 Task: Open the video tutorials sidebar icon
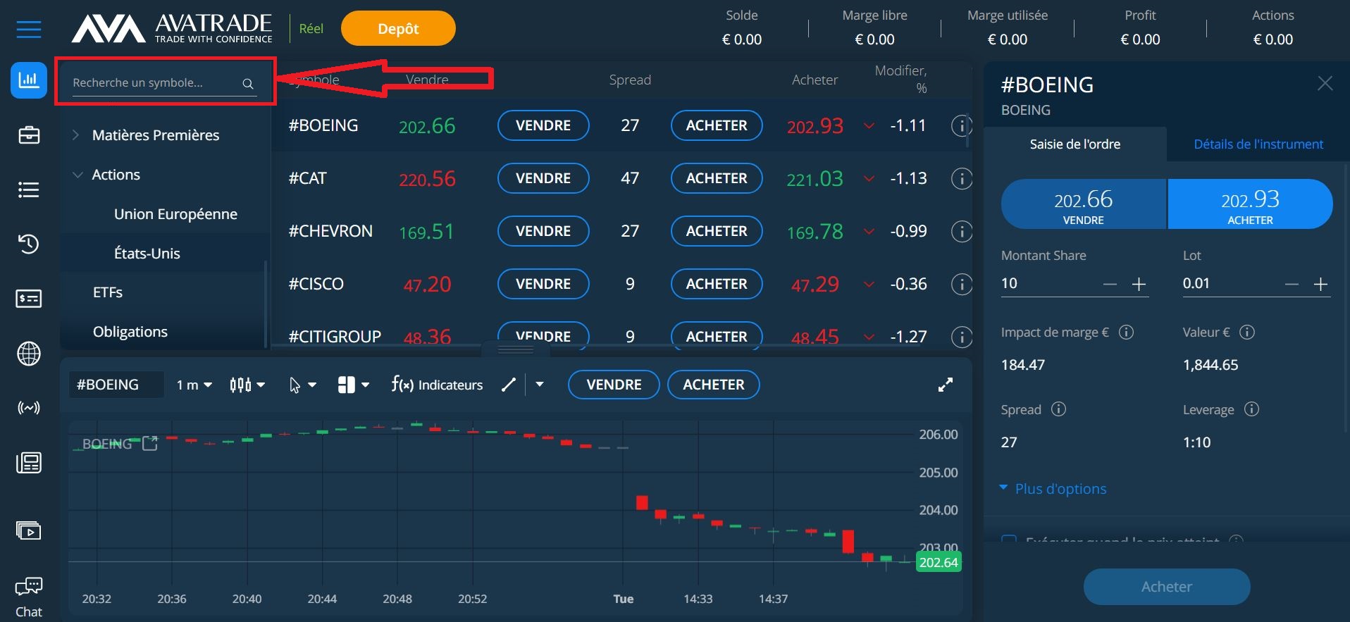29,530
